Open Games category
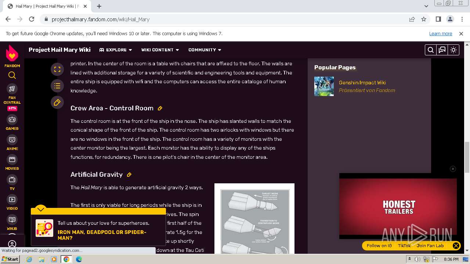 [x=12, y=123]
